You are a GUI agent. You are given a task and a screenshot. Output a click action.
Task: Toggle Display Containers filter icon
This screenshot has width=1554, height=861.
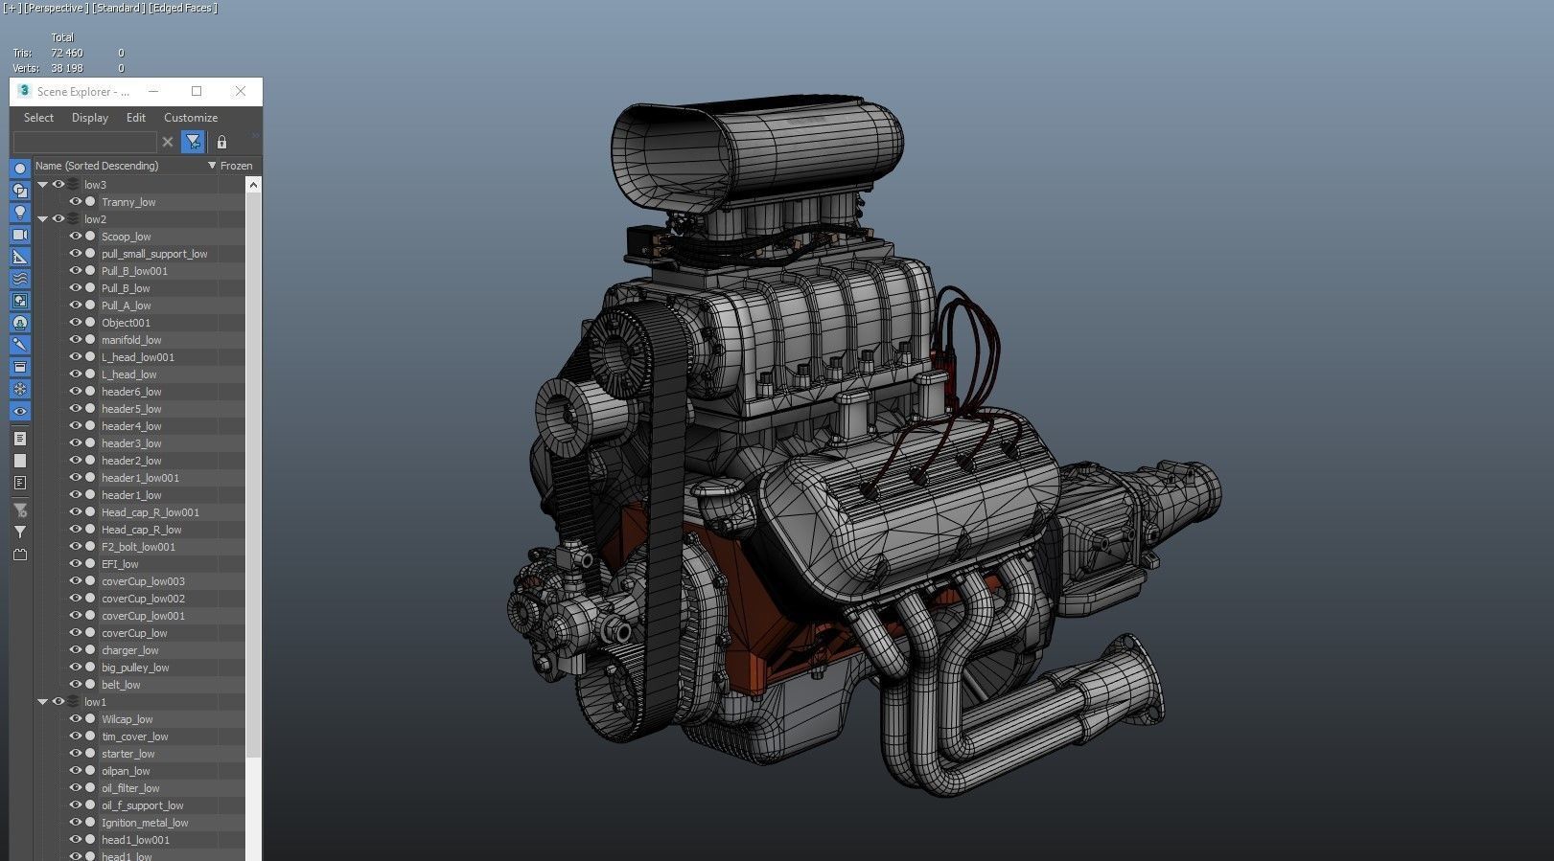[20, 367]
